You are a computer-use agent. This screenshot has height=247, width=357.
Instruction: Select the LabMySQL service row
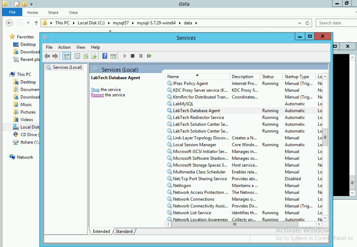[x=183, y=104]
